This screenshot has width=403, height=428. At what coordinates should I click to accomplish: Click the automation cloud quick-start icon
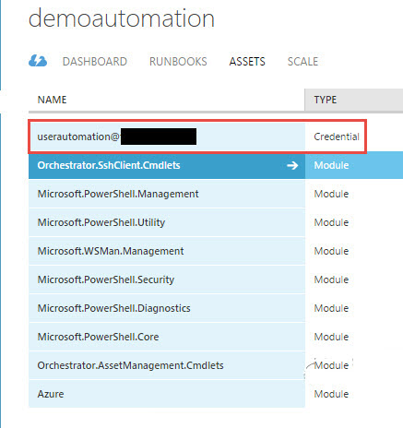click(x=38, y=61)
